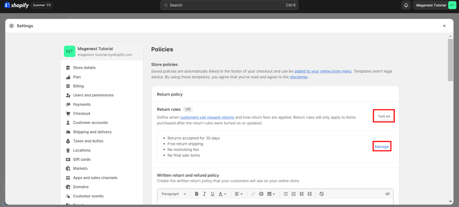The width and height of the screenshot is (459, 207).
Task: Insert a link using the chain icon
Action: point(253,194)
